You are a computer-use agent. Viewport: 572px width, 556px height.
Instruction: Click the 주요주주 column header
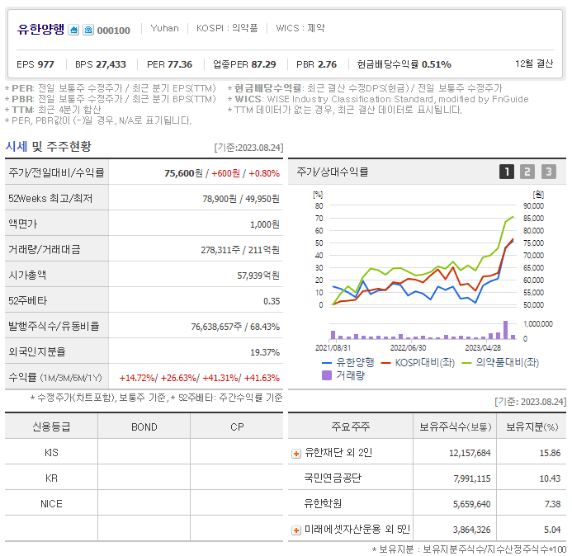[351, 426]
